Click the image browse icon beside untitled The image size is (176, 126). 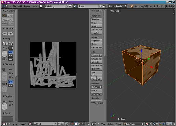point(30,124)
